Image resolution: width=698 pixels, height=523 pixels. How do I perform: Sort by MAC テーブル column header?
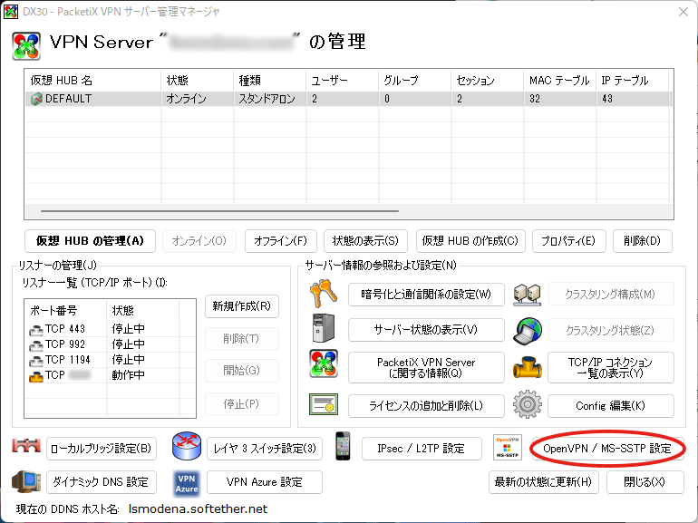[x=560, y=81]
